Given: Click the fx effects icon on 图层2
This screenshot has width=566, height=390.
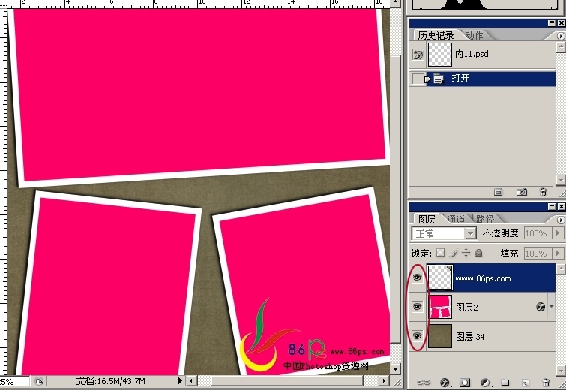Looking at the screenshot, I should (541, 307).
